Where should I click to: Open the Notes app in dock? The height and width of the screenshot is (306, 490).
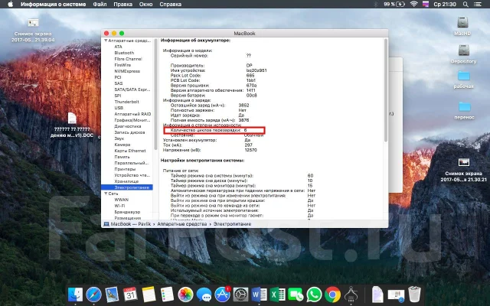pyautogui.click(x=149, y=295)
